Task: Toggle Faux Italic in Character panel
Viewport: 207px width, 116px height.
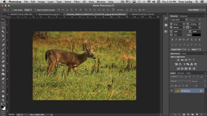Action: 176,40
